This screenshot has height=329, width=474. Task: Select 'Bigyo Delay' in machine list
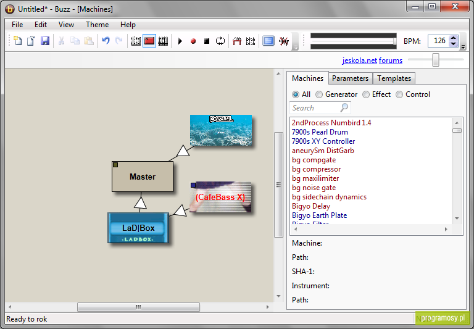311,206
